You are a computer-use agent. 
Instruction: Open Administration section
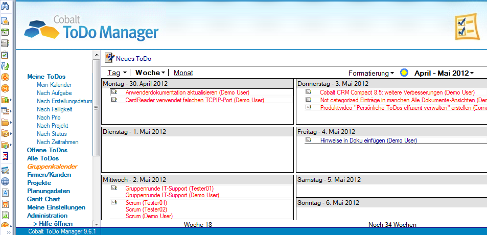(x=47, y=216)
